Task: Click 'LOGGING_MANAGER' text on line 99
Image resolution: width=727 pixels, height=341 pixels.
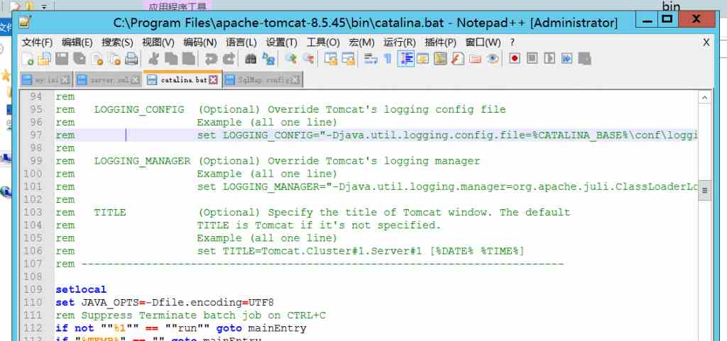Action: (x=142, y=161)
